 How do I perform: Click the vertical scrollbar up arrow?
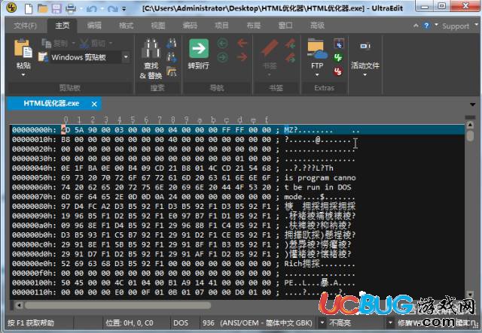[x=470, y=125]
